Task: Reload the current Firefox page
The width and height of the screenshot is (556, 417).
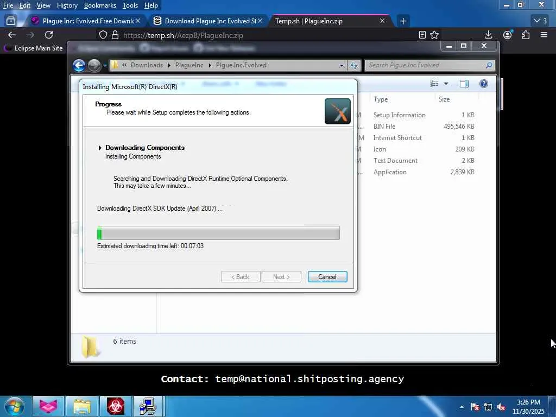Action: coord(49,35)
